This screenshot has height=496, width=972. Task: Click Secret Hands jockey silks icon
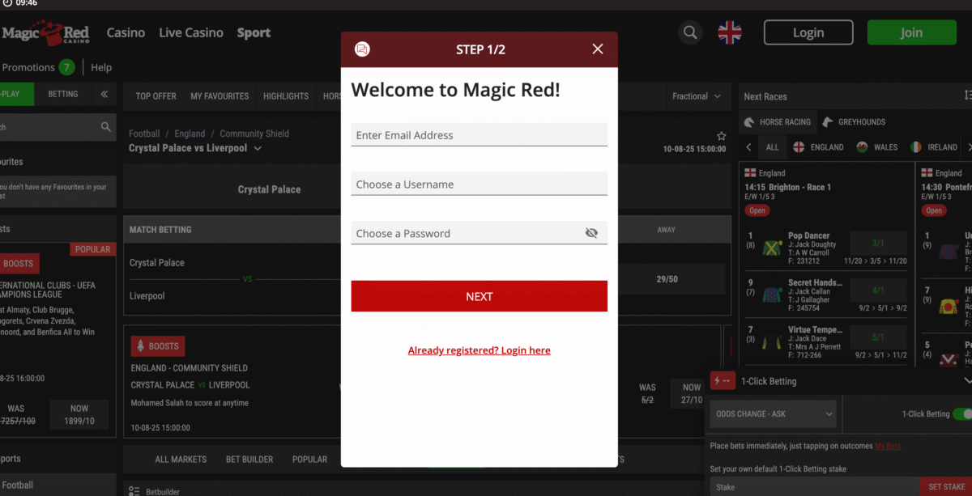[772, 295]
